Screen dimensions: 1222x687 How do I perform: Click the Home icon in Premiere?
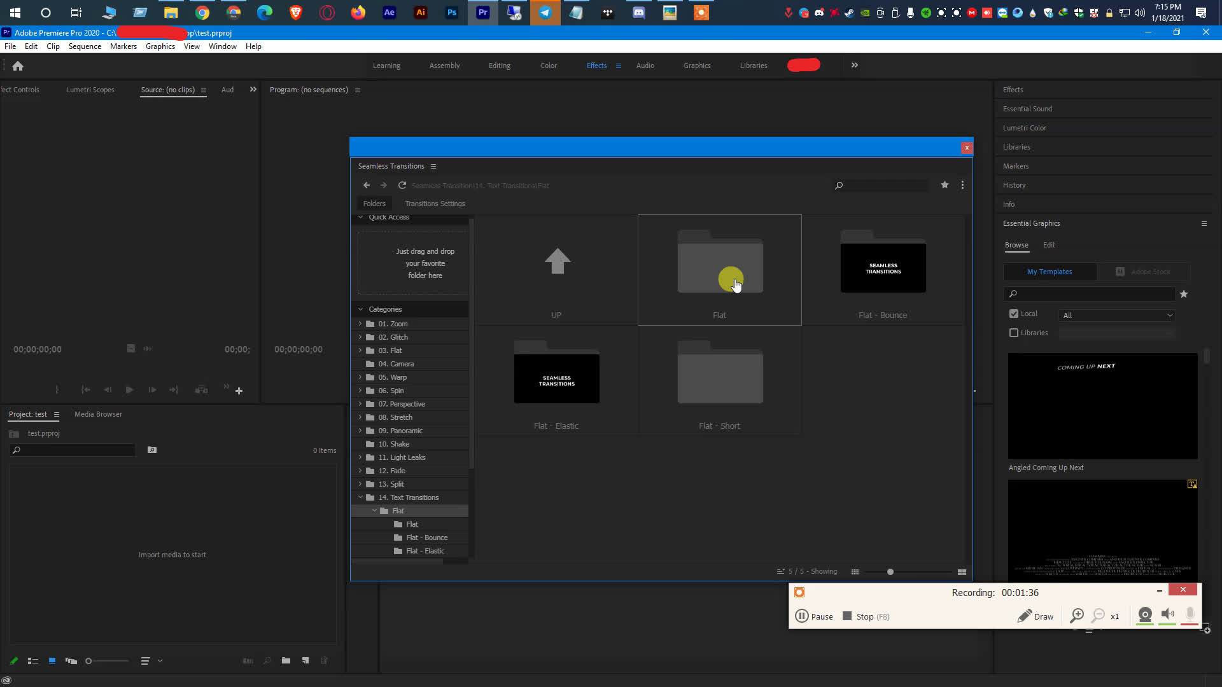coord(18,66)
